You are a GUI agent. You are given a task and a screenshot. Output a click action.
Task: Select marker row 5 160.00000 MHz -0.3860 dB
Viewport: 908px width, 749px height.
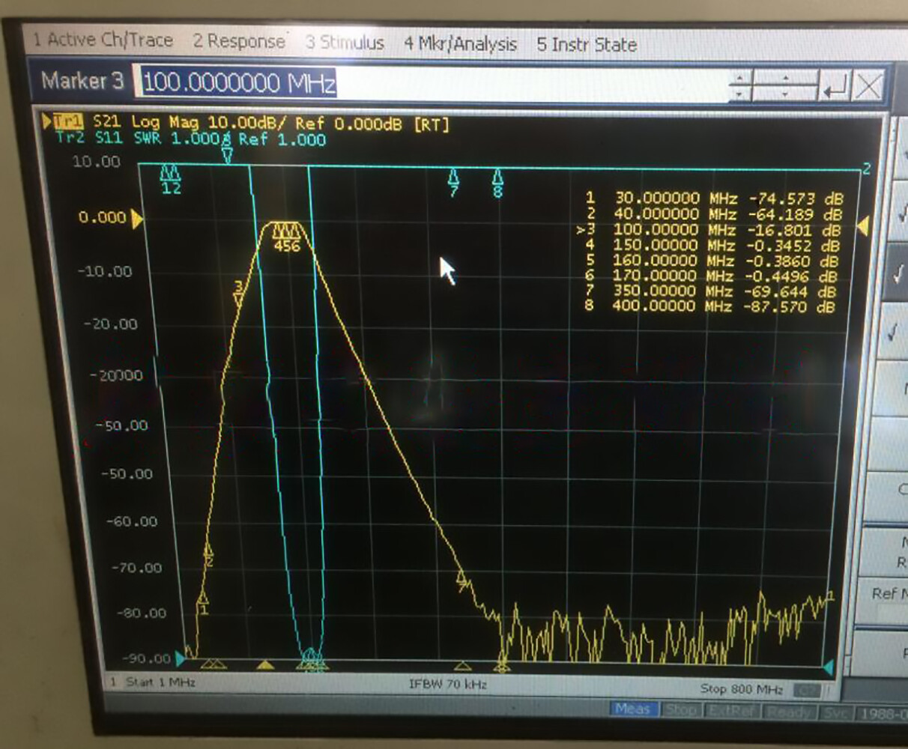point(712,261)
